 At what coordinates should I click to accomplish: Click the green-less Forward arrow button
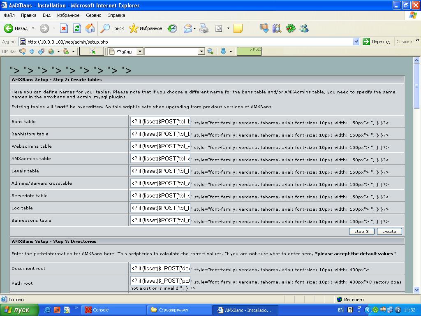coord(44,28)
